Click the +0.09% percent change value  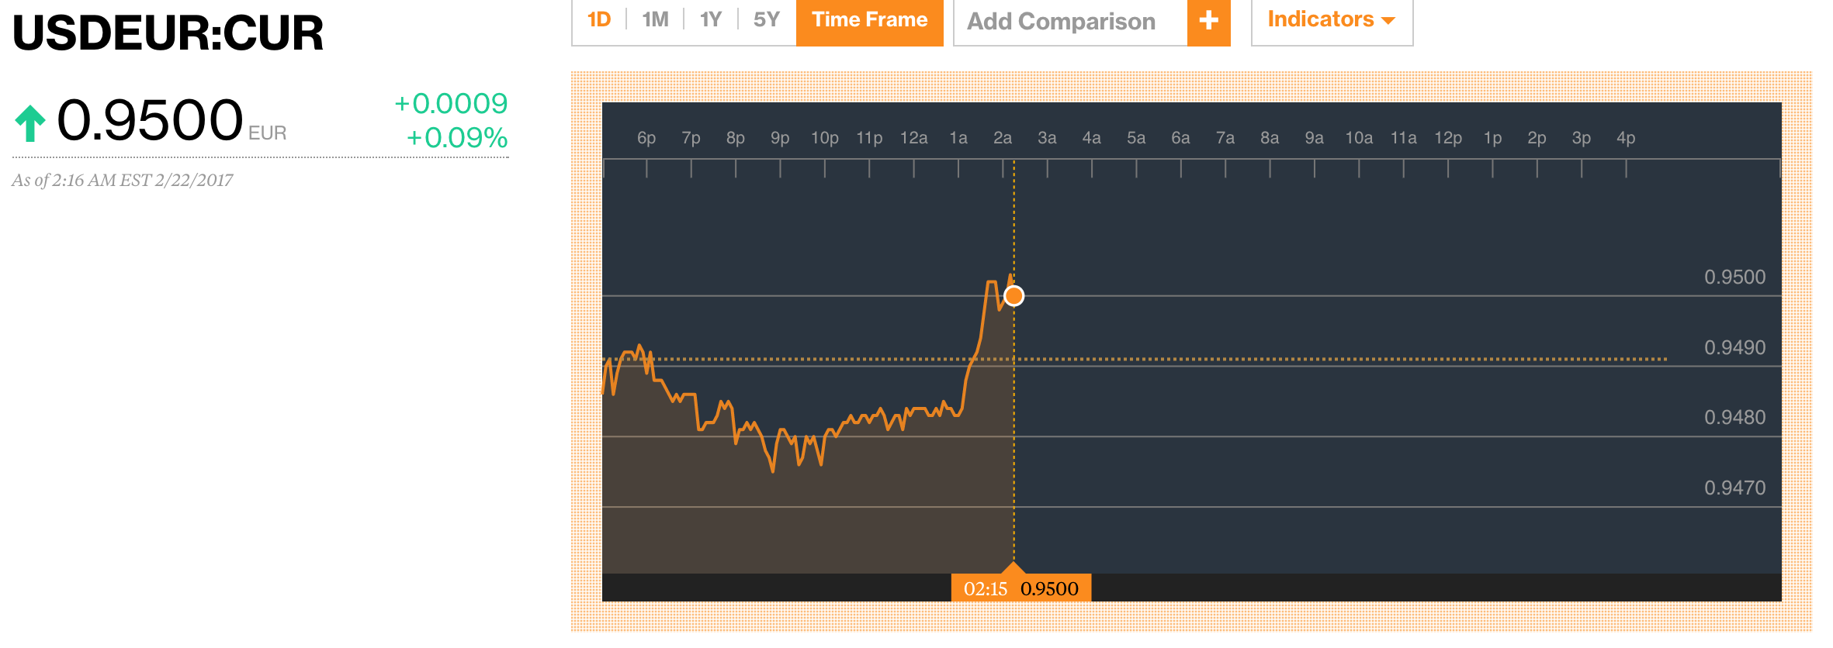click(457, 138)
